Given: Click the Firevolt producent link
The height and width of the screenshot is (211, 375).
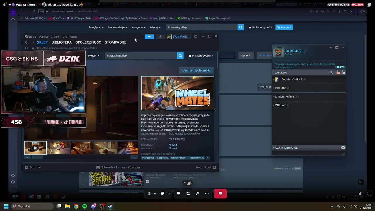Looking at the screenshot, I should pyautogui.click(x=173, y=145).
